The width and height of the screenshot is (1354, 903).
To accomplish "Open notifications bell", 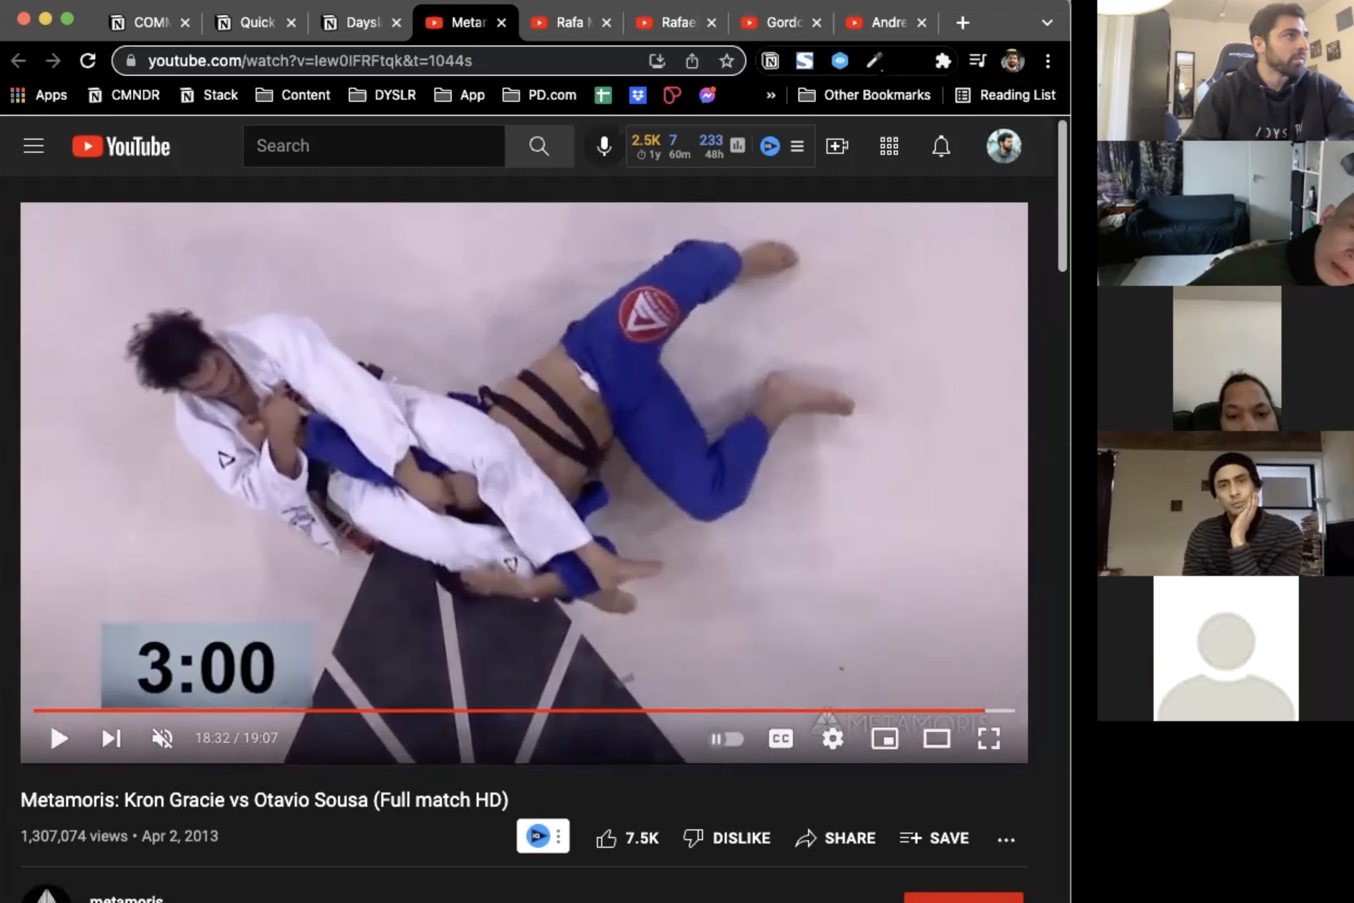I will (x=941, y=146).
